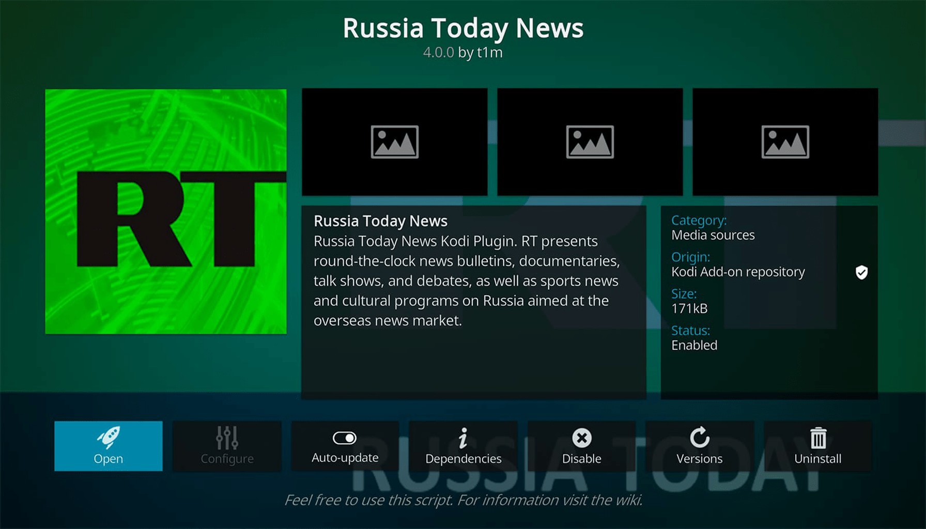926x529 pixels.
Task: Click the grayed-out Configure button
Action: pos(227,446)
